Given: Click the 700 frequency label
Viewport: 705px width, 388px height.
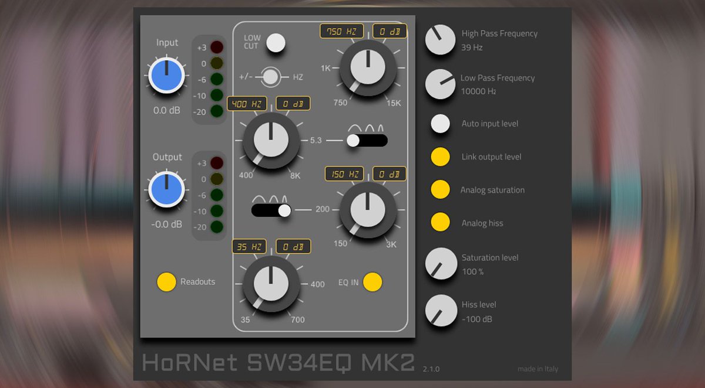Looking at the screenshot, I should coord(297,320).
